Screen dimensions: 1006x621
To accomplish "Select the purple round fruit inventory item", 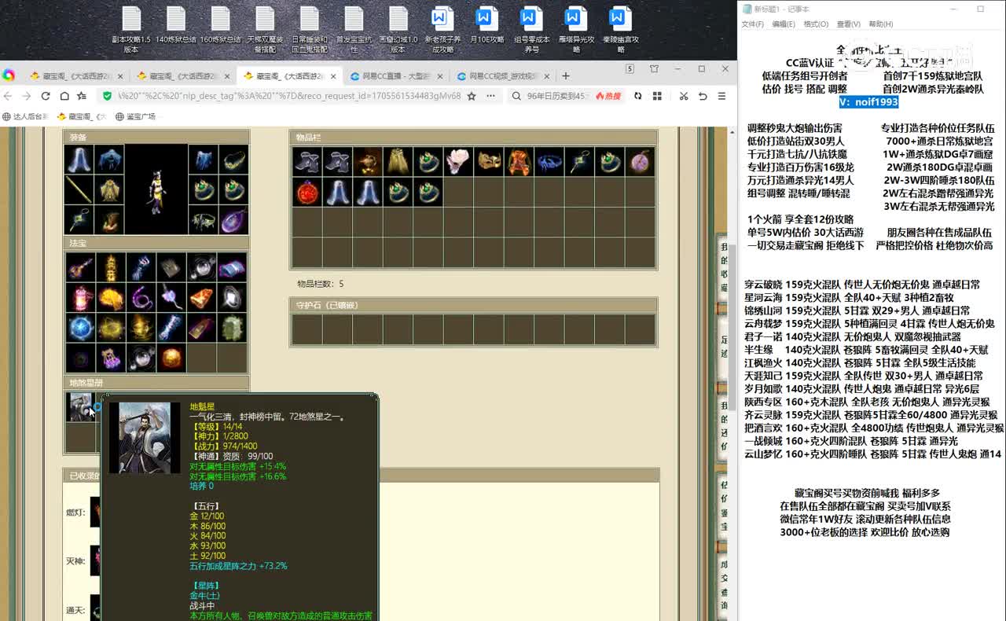I will [x=641, y=161].
